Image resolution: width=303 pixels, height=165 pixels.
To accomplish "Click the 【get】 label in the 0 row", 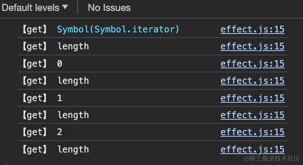I will point(35,63).
